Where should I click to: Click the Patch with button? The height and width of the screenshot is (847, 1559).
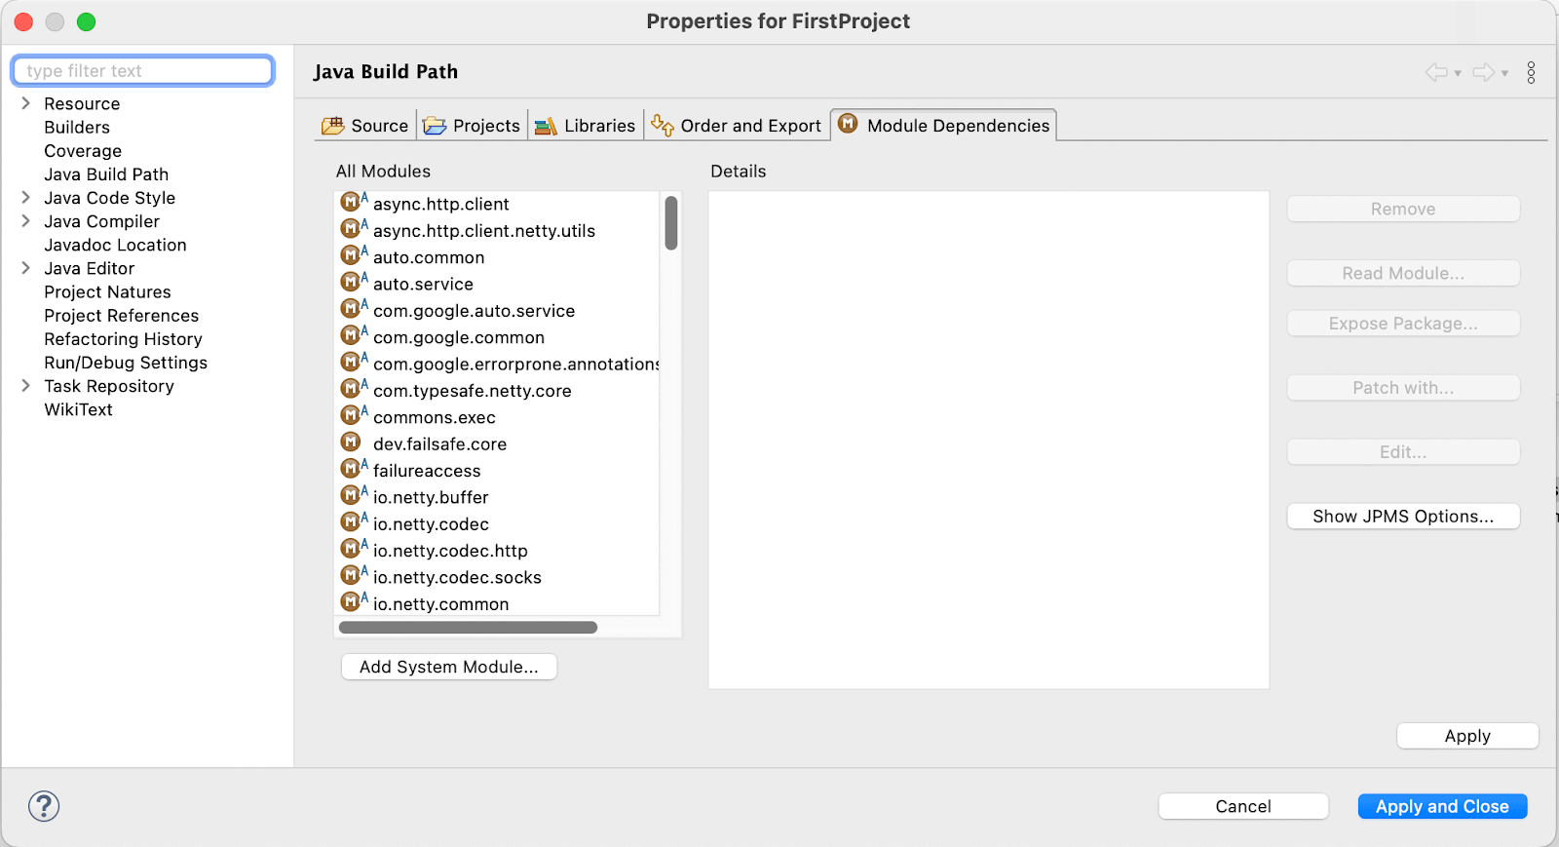coord(1403,388)
